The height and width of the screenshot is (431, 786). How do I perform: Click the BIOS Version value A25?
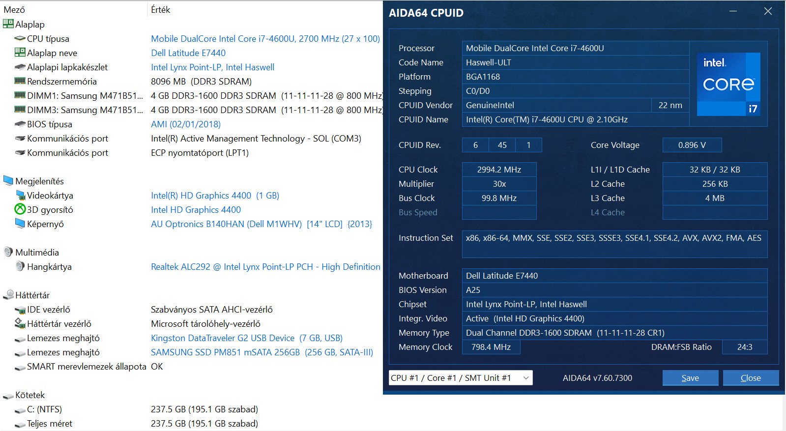point(614,290)
